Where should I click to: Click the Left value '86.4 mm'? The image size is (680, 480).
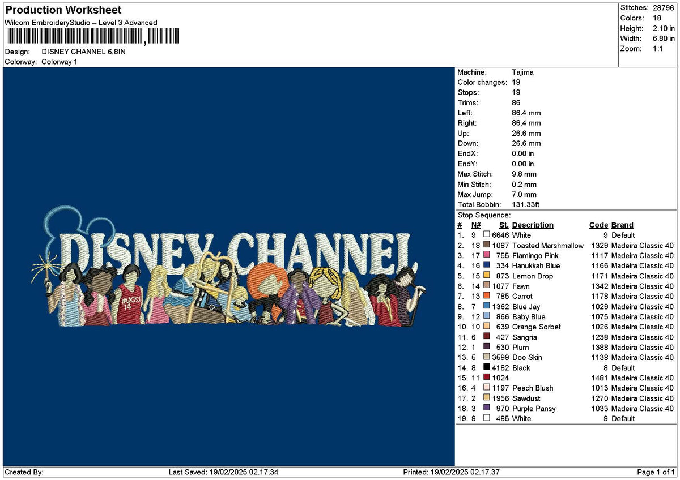point(526,113)
